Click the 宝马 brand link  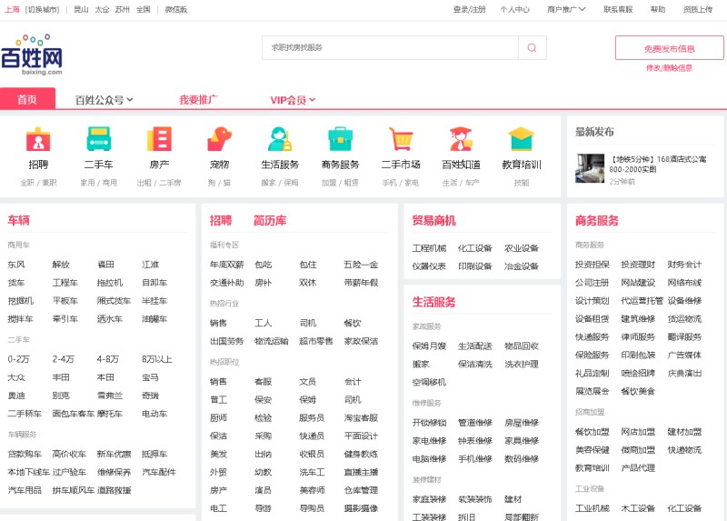tap(150, 377)
